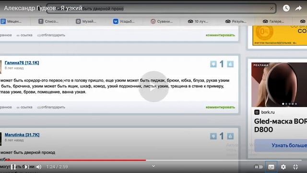Click top комментировать link

coord(220,35)
